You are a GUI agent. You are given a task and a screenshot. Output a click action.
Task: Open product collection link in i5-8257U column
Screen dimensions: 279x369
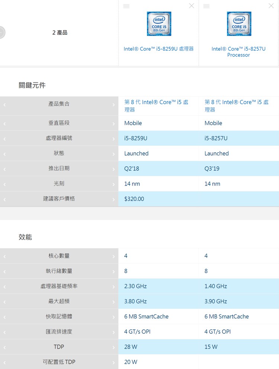coord(237,106)
